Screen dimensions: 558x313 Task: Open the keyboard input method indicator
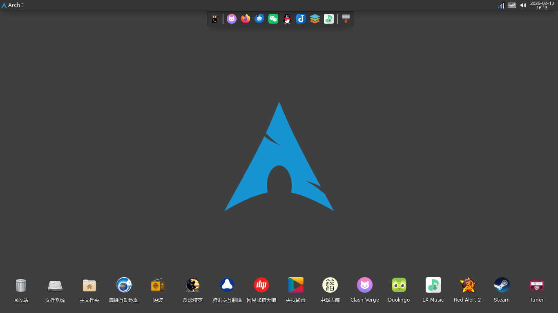[512, 5]
